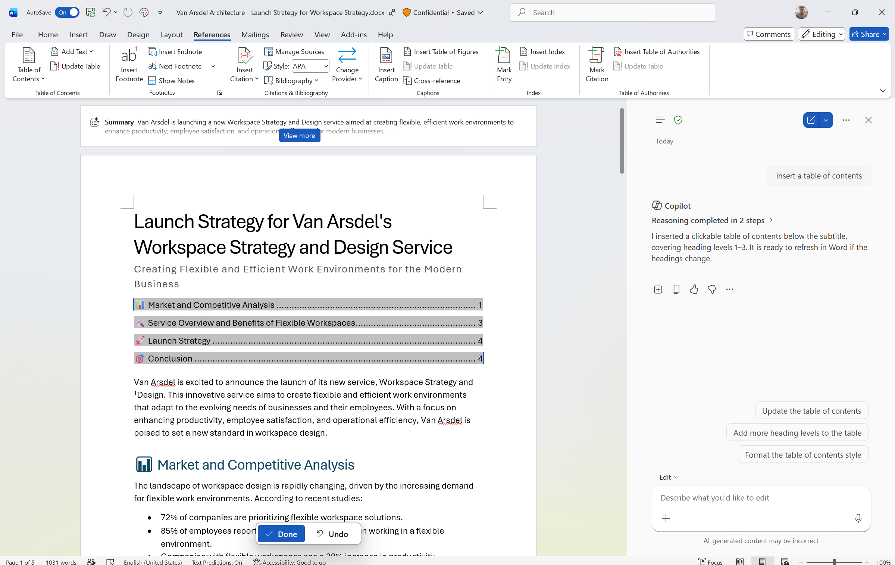Click the Change Provider arrows icon
The image size is (895, 565).
347,55
